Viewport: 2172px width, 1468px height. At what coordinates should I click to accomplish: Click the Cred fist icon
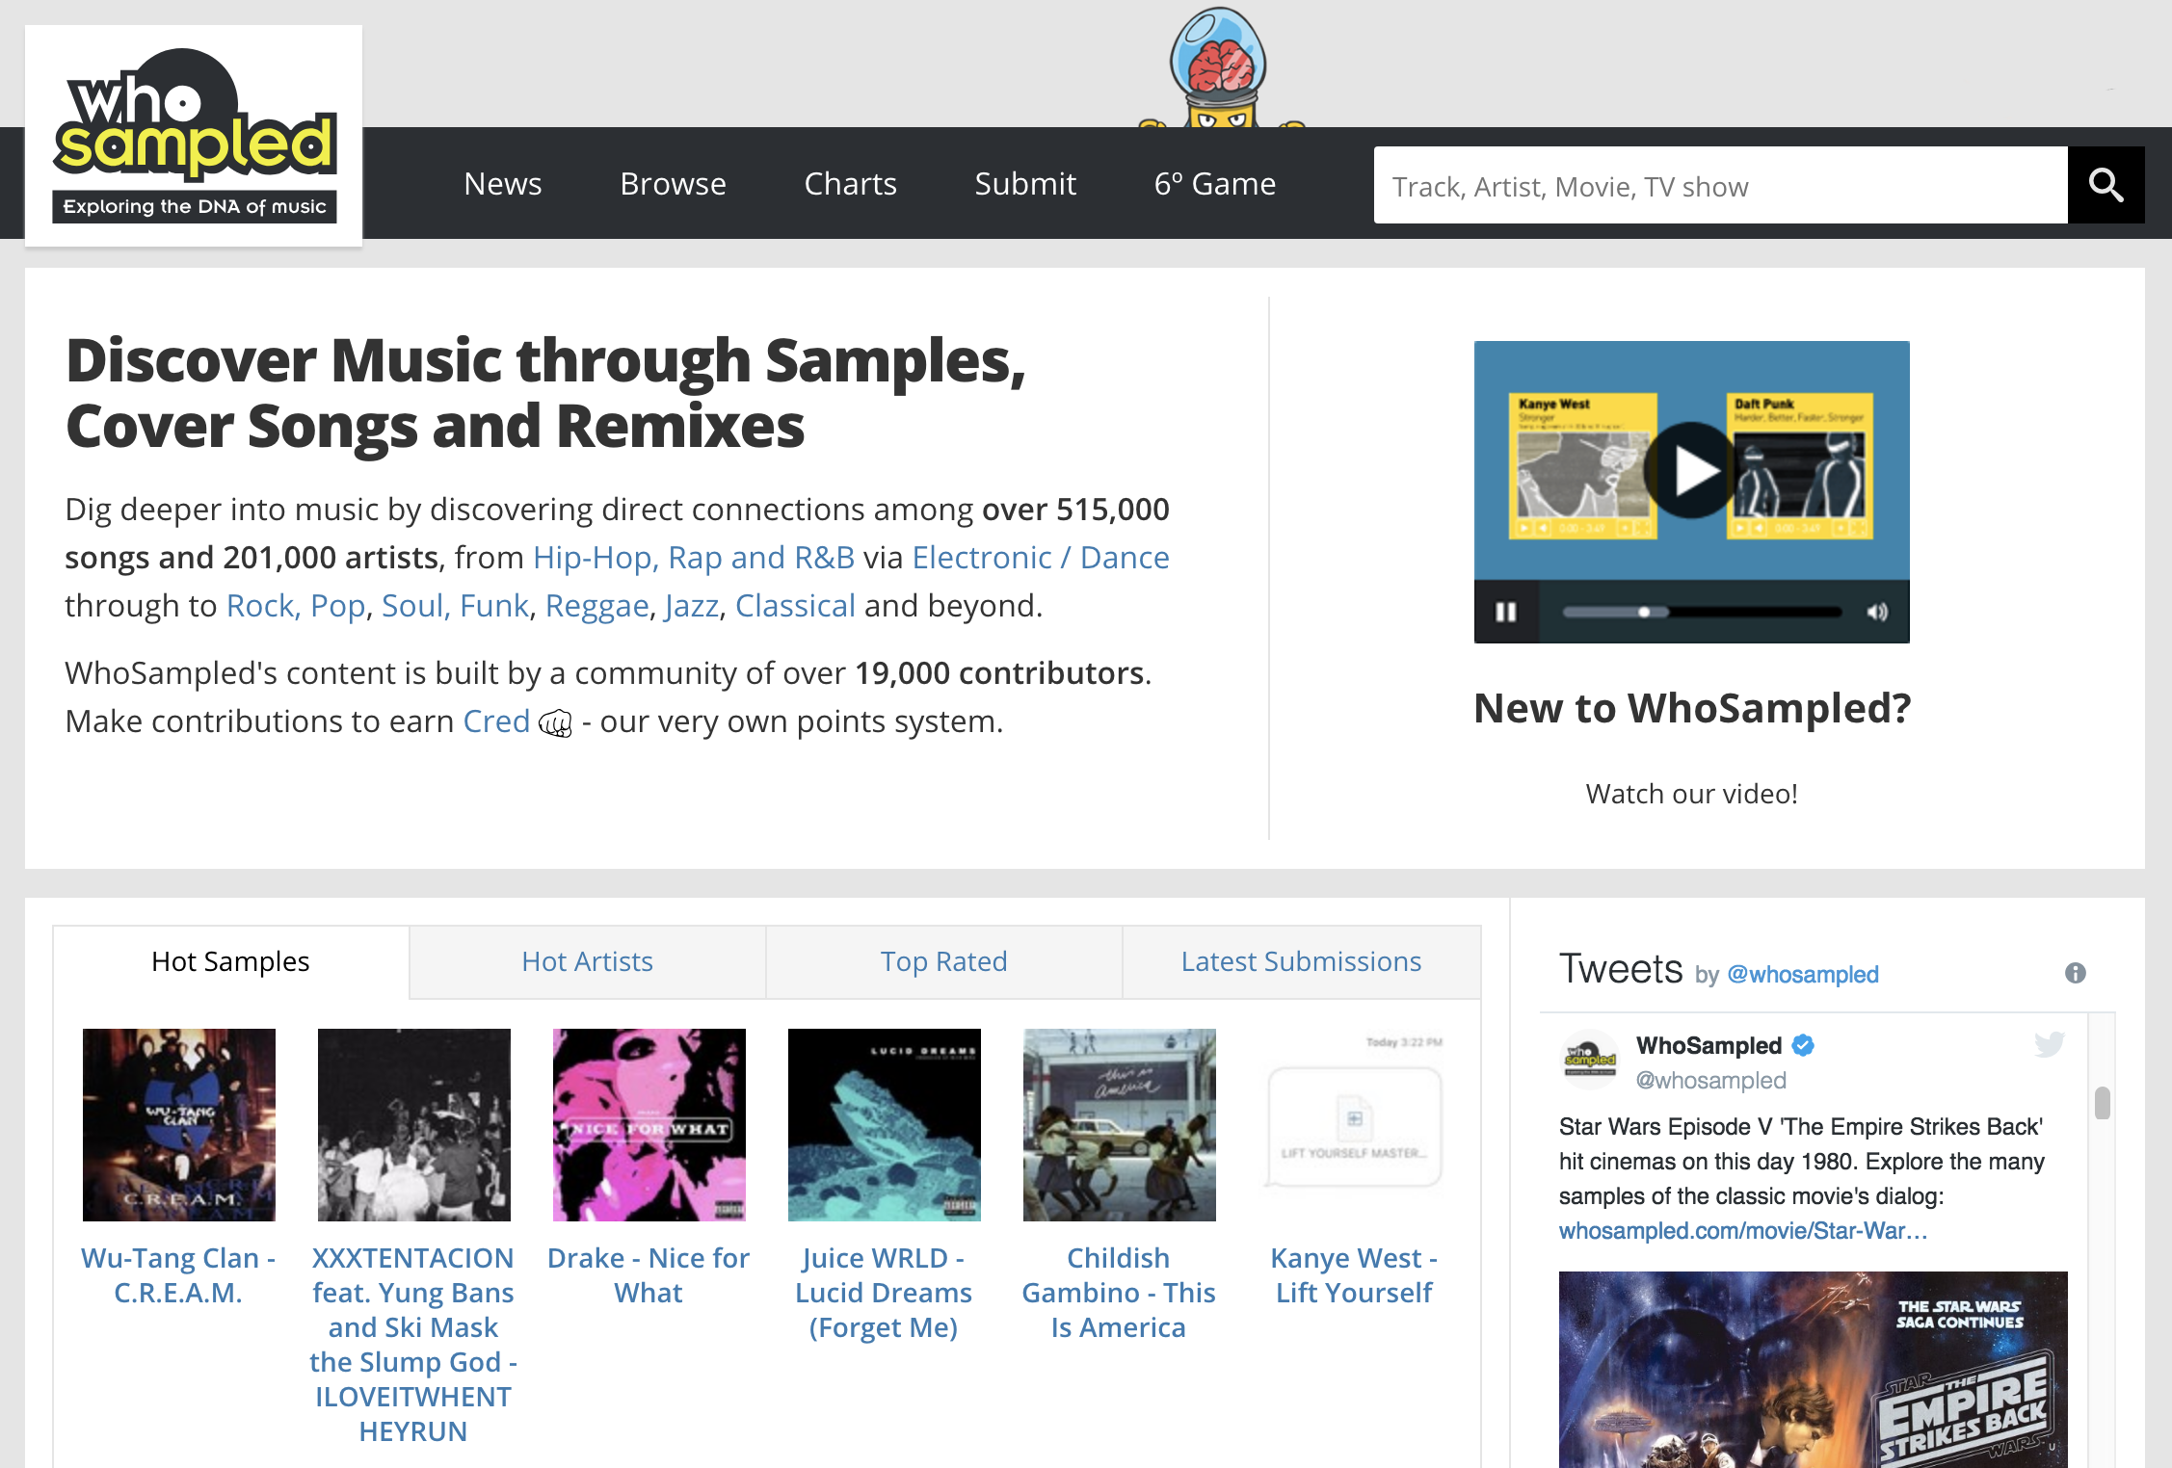tap(555, 722)
